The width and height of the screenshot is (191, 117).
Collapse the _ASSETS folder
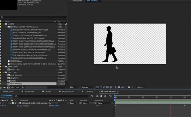3,24
